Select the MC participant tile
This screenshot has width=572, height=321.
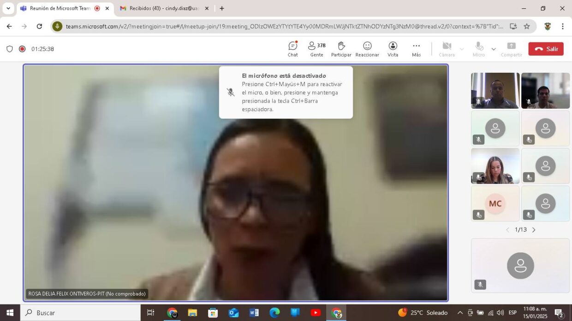[495, 204]
